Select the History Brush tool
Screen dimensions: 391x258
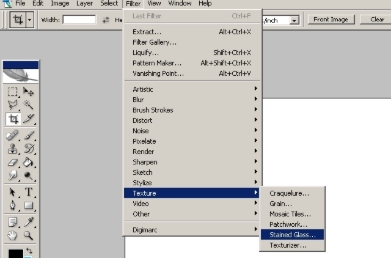[29, 149]
